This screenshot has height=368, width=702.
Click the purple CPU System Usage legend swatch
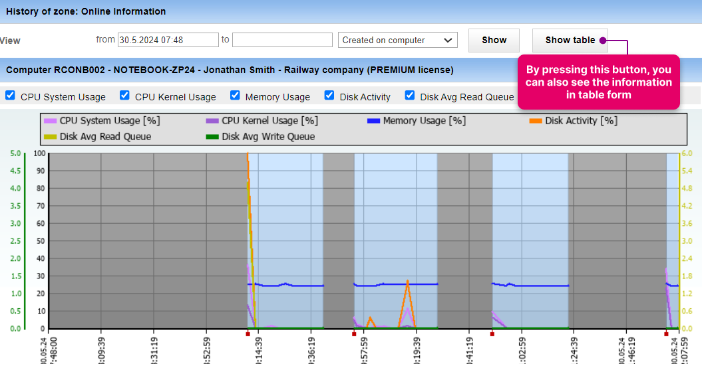[x=50, y=121]
